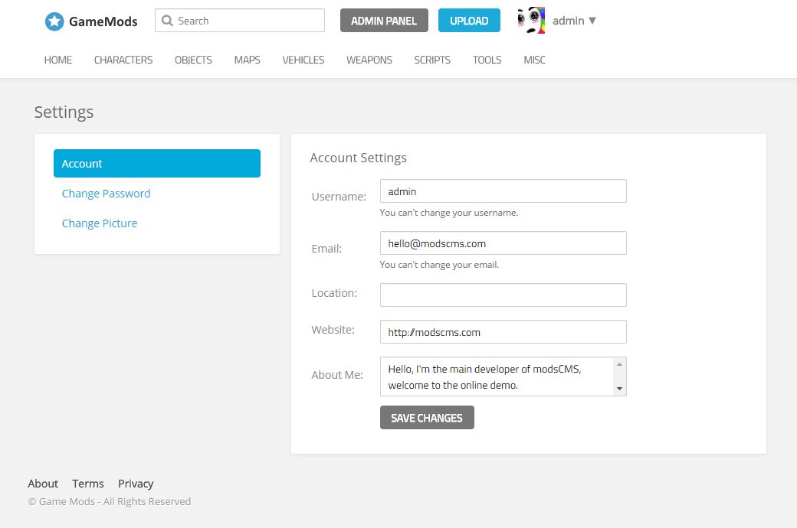Click the GameMods star logo icon
The image size is (797, 528).
tap(54, 21)
